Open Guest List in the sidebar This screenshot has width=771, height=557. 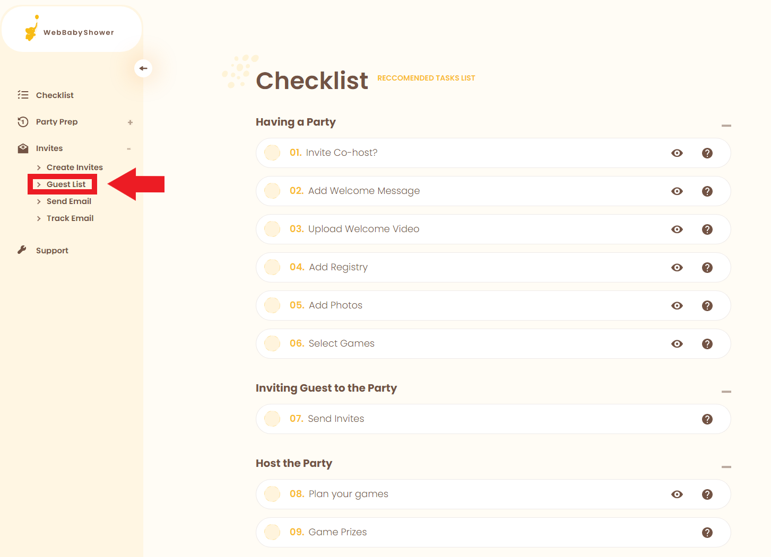click(x=66, y=184)
